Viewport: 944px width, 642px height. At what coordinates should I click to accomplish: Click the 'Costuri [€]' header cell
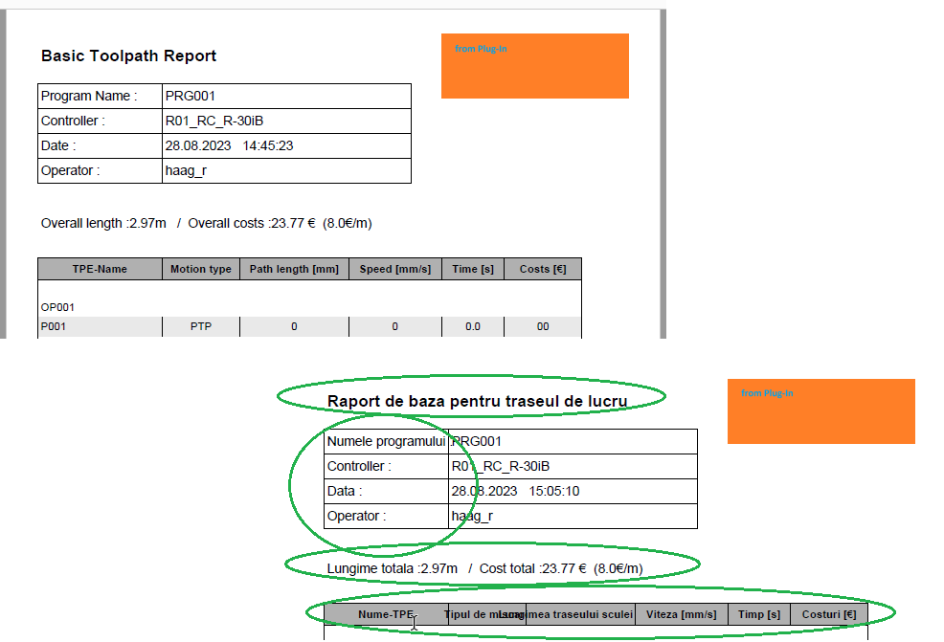[x=829, y=613]
